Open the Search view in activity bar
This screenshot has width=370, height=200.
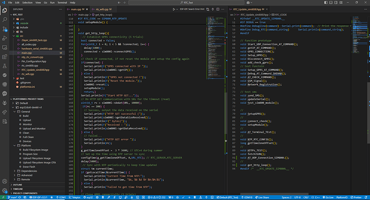coord(4,20)
